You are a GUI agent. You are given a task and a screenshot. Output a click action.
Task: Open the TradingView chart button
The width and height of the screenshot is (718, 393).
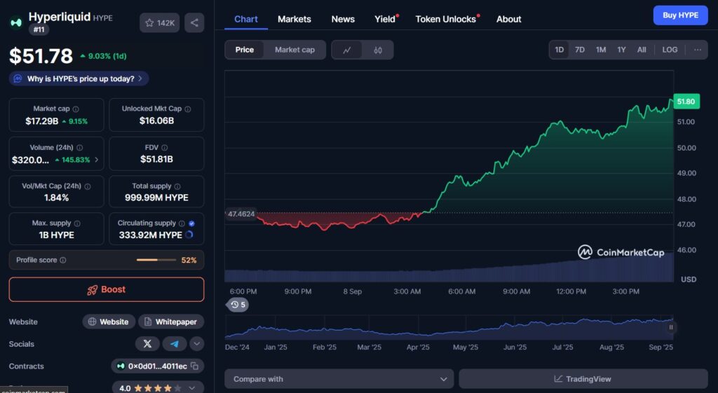[x=583, y=379]
